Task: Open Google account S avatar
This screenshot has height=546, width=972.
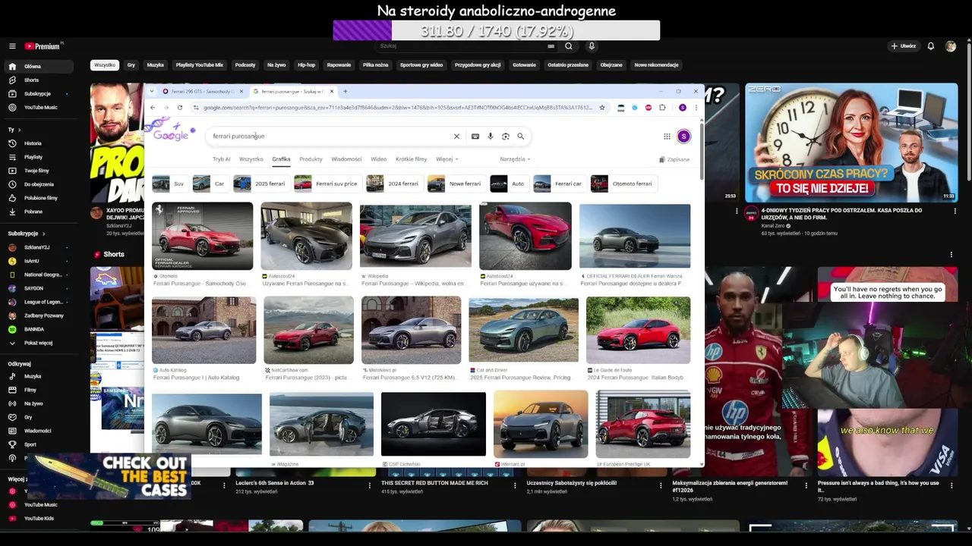Action: click(x=683, y=136)
